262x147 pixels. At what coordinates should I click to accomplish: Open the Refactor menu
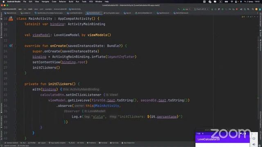63,2
